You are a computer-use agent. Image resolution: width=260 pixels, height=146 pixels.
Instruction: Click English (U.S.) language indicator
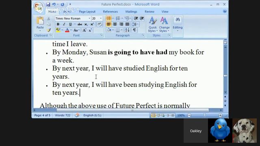point(92,115)
